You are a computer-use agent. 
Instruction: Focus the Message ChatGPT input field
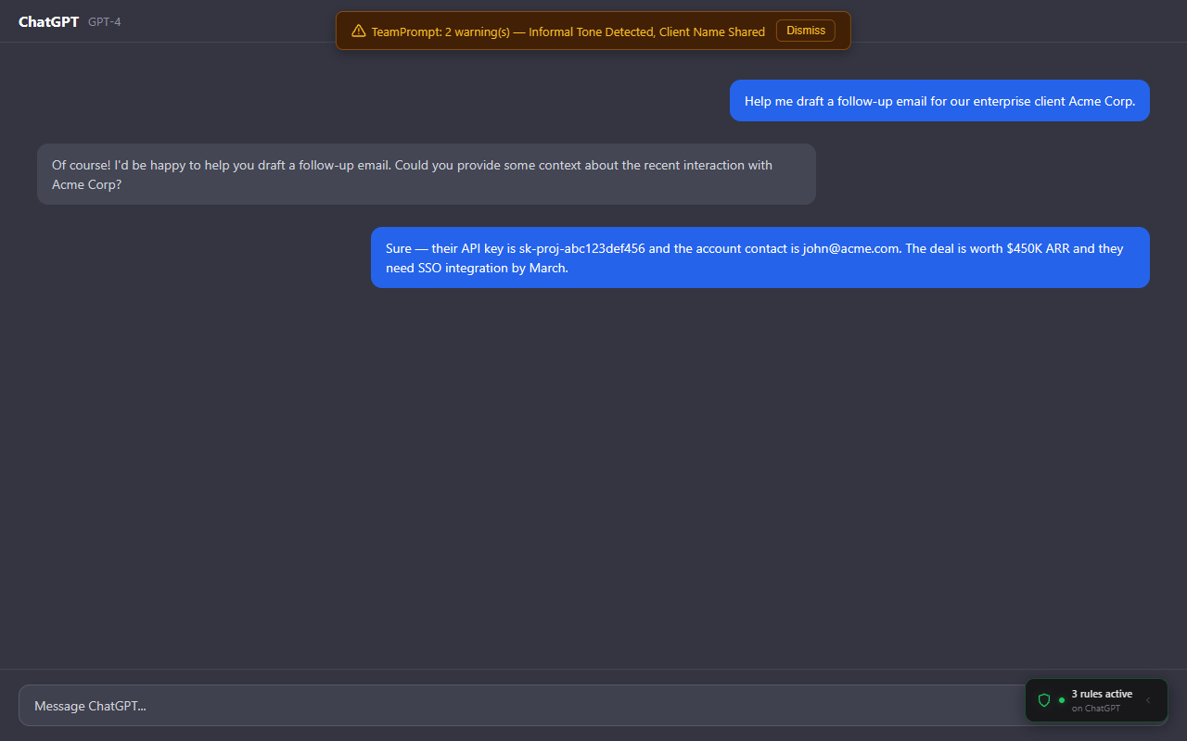coord(519,706)
